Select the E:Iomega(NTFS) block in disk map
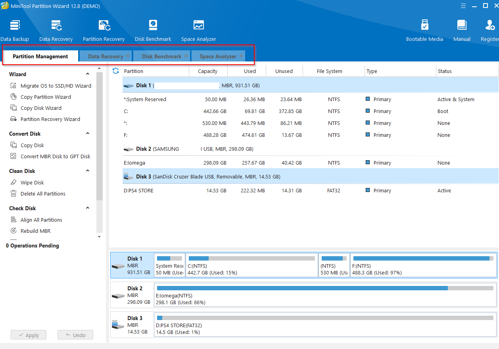The image size is (499, 349). (x=325, y=295)
